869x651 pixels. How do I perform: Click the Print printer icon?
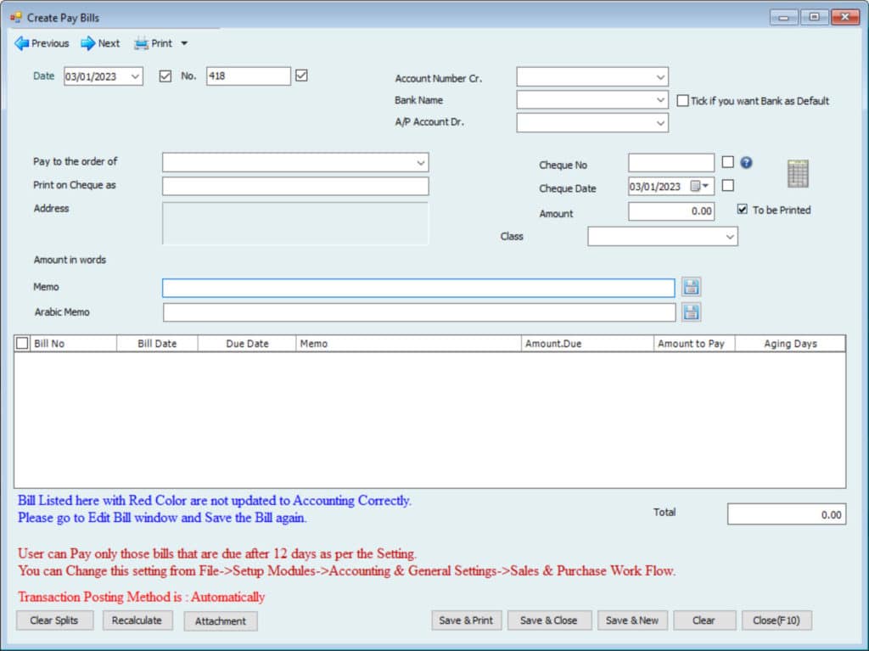tap(142, 43)
